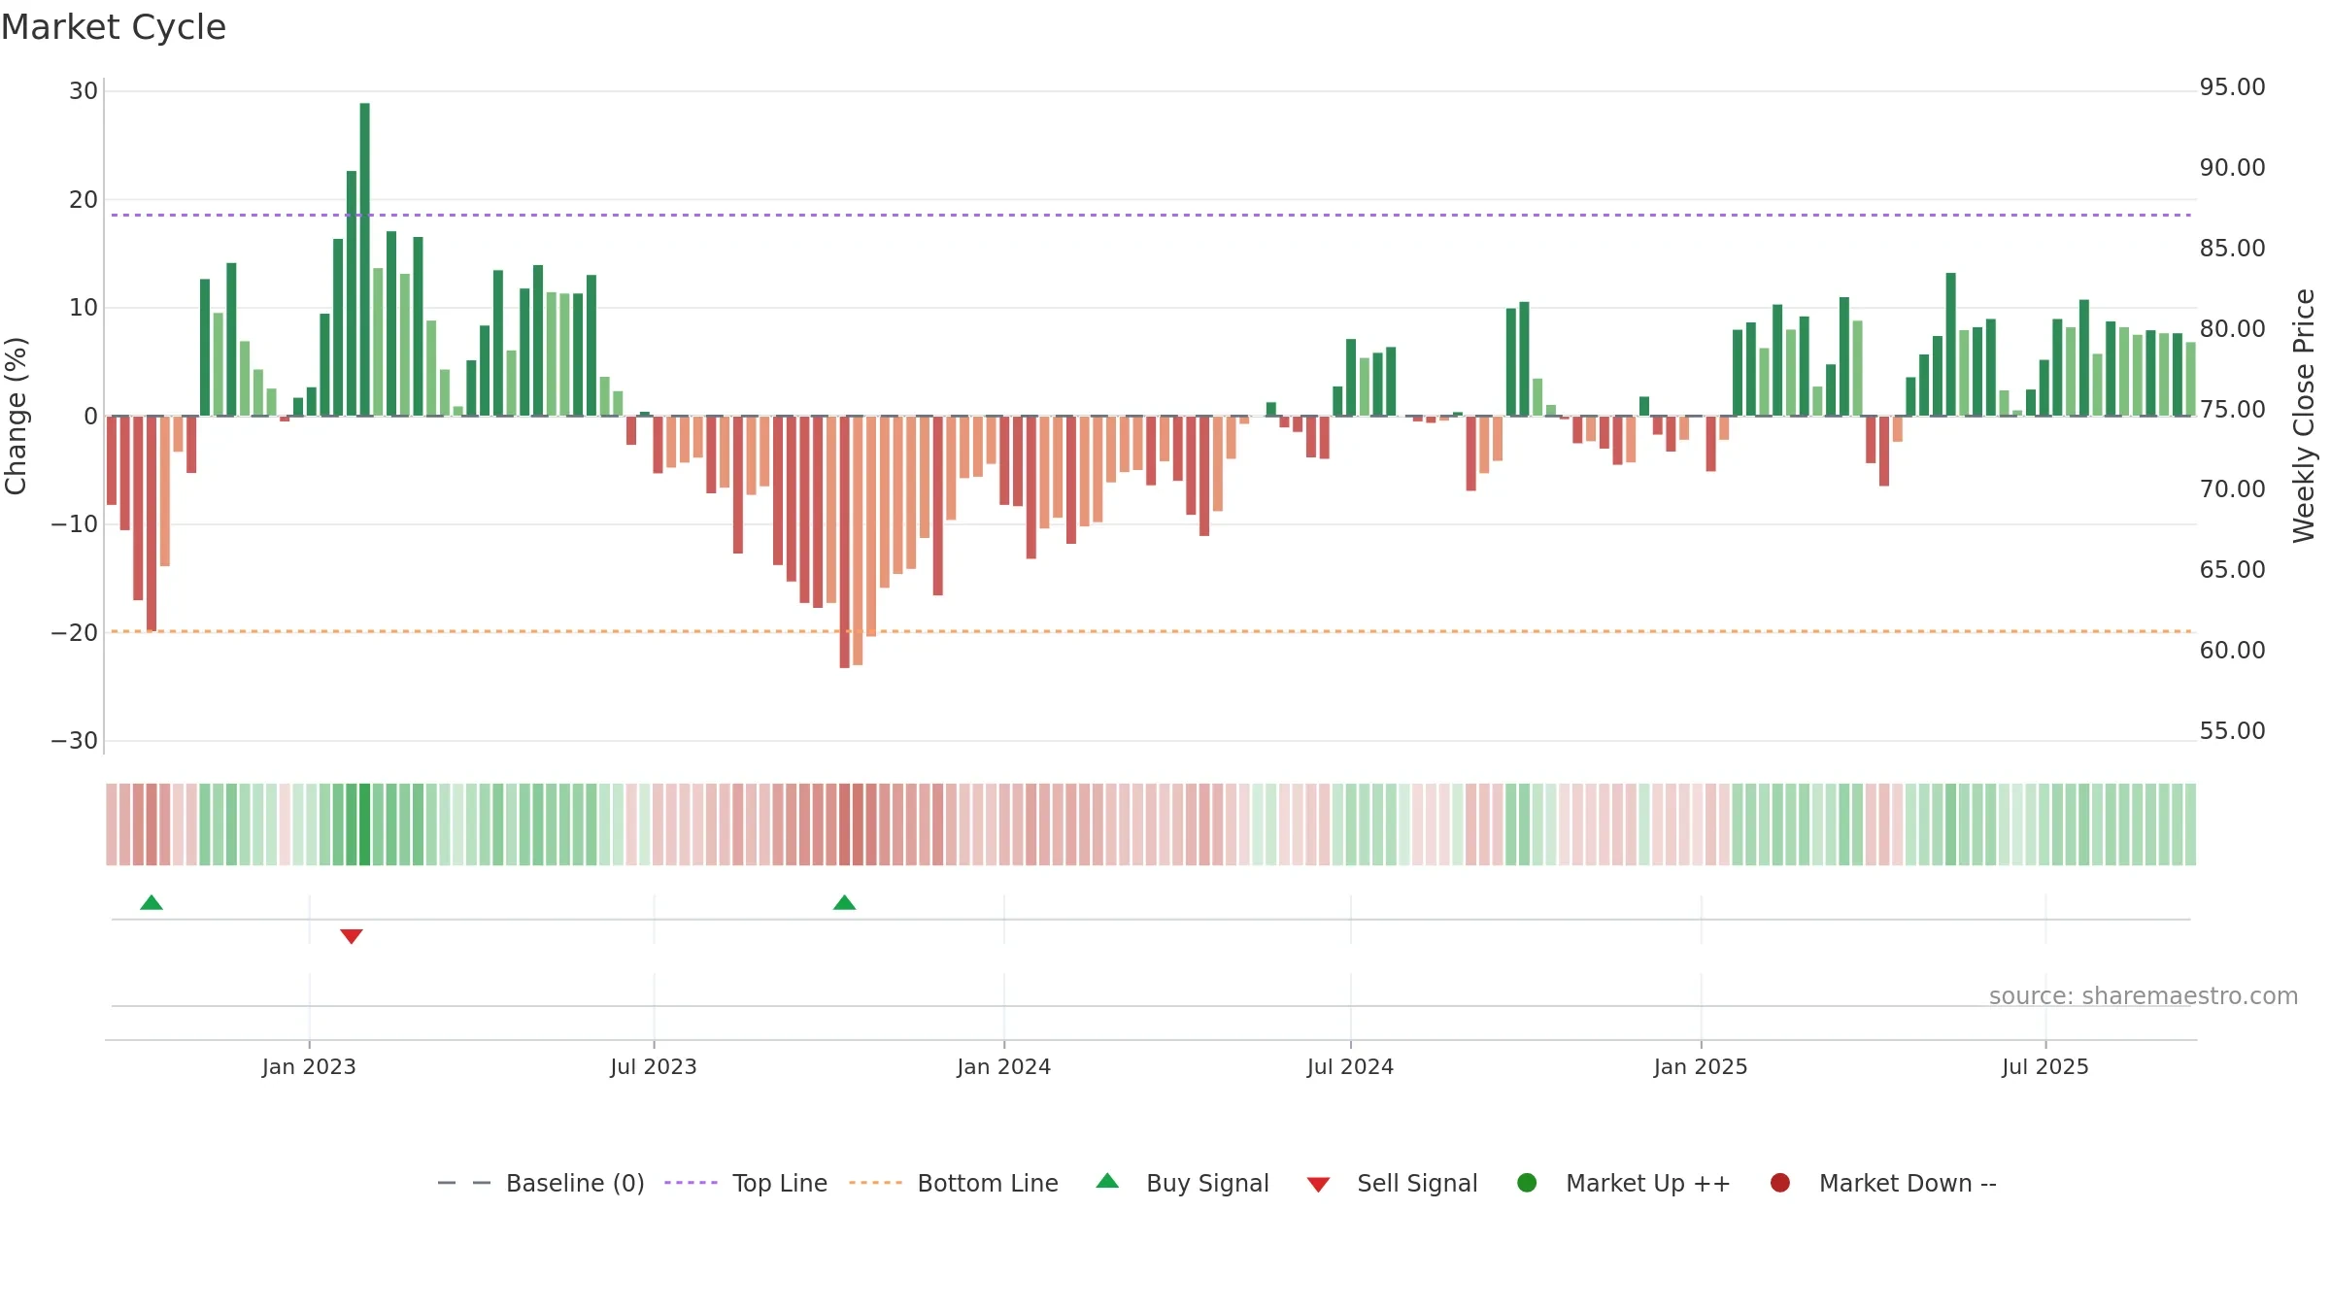Click the 30 tick on change axis
The height and width of the screenshot is (1311, 2331).
point(84,91)
